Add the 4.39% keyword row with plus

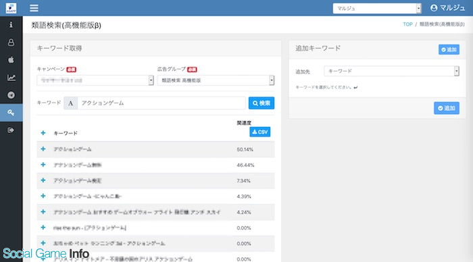43,196
